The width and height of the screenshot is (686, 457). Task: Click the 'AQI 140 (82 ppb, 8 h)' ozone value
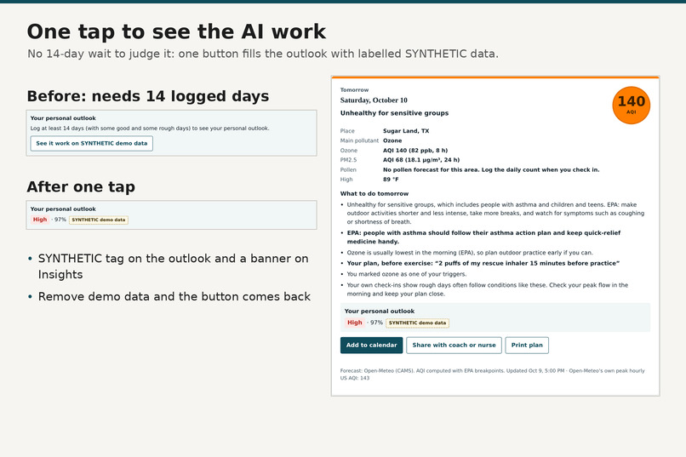pos(415,150)
